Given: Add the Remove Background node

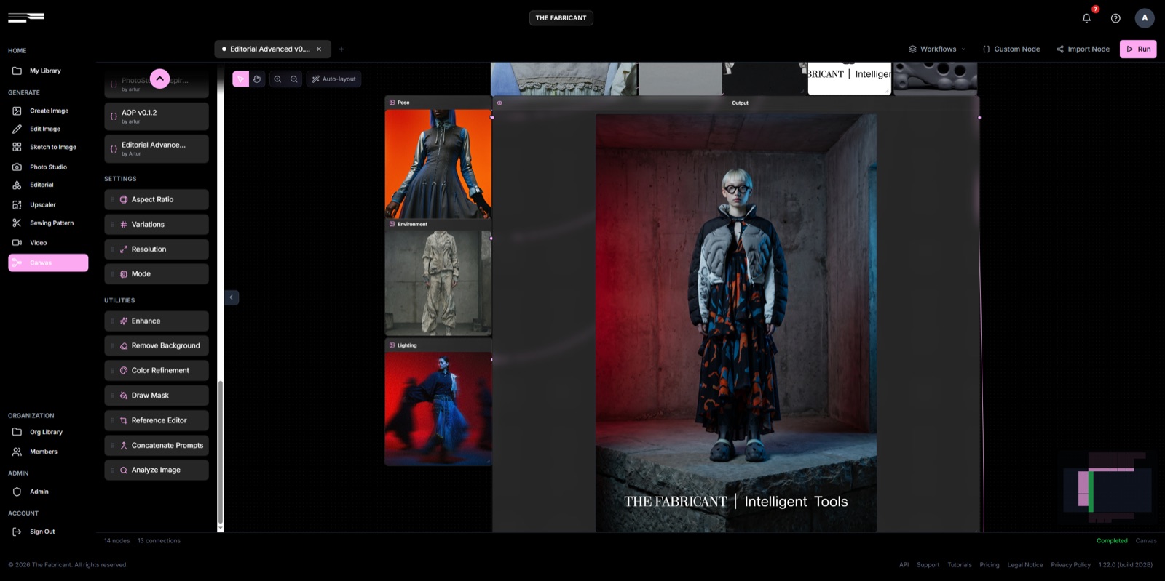Looking at the screenshot, I should tap(157, 345).
